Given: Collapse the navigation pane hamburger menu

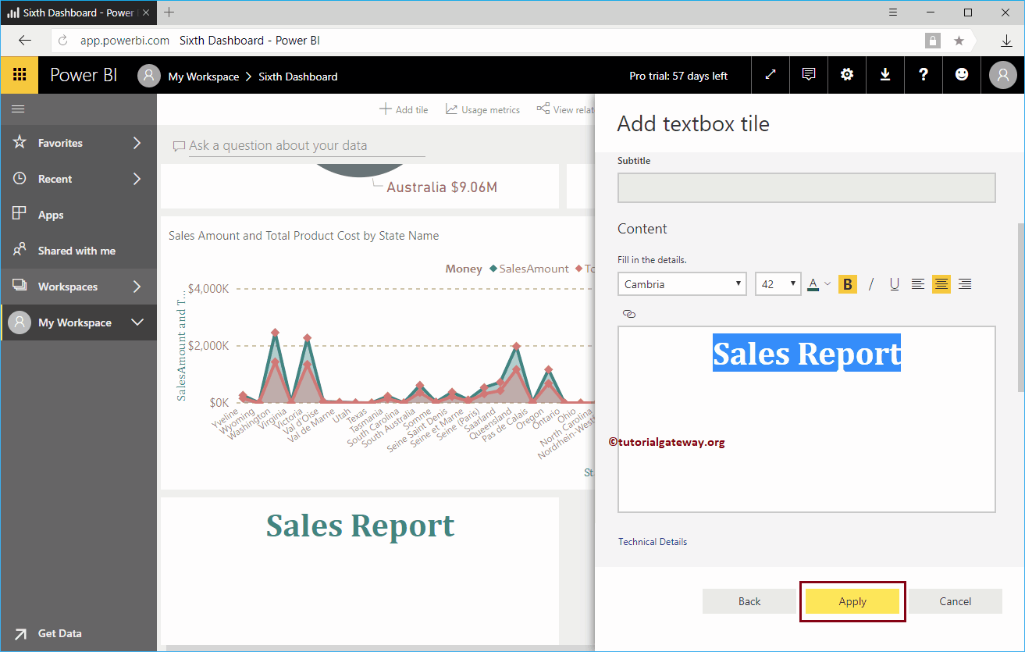Looking at the screenshot, I should pos(18,109).
